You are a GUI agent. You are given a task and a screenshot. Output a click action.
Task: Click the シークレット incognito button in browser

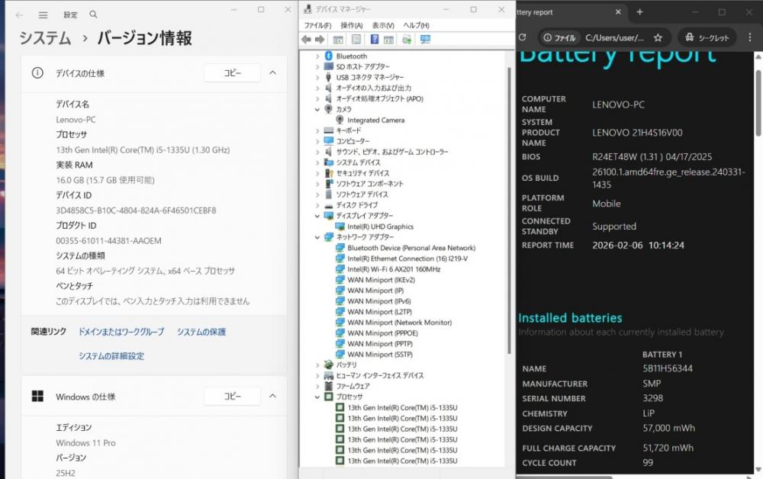(x=707, y=37)
